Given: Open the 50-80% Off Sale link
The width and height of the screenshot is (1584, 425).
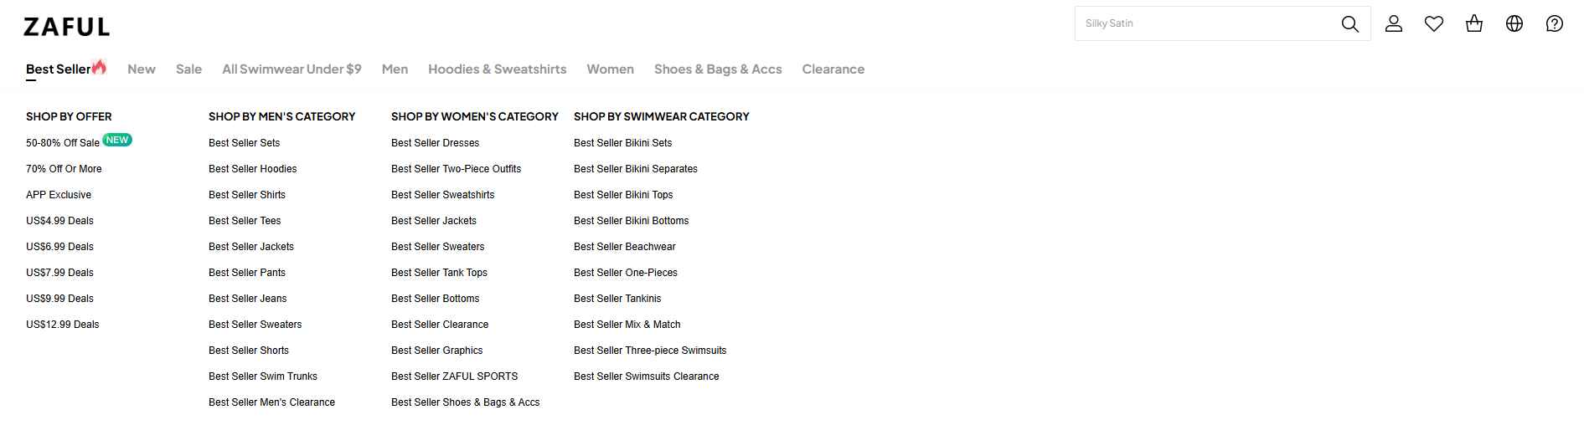Looking at the screenshot, I should [63, 143].
